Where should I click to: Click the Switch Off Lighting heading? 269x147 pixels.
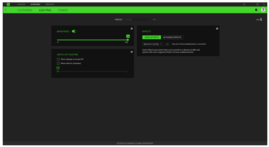click(67, 55)
